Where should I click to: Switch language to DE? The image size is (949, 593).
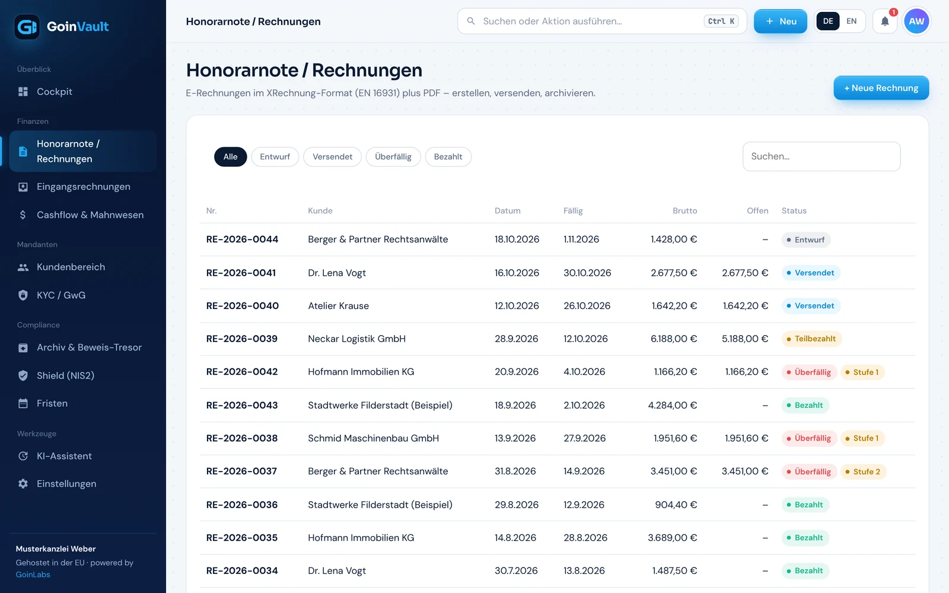pos(828,21)
